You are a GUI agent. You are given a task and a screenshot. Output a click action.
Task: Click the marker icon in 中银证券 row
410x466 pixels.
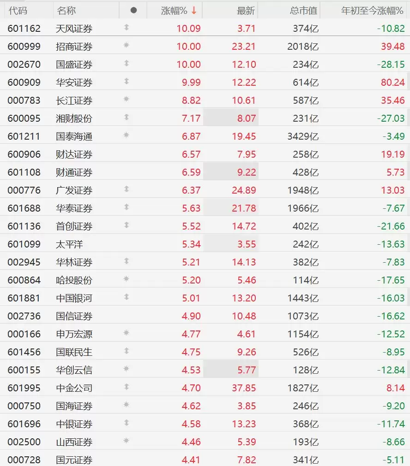(127, 423)
